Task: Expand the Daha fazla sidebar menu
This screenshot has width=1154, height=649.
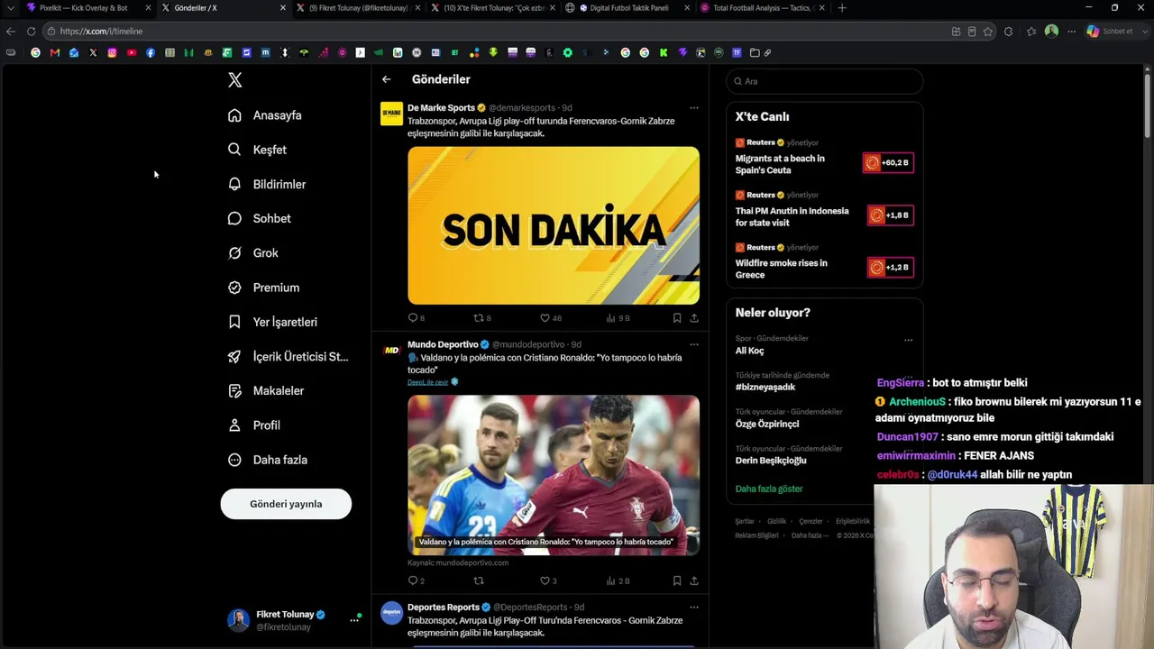Action: tap(268, 460)
